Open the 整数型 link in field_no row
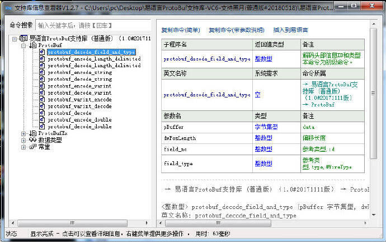 [263, 149]
